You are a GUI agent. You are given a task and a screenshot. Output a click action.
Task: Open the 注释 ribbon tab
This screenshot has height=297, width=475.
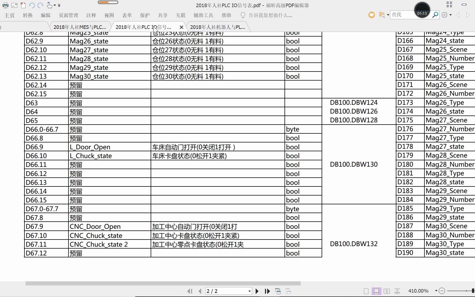tap(91, 15)
